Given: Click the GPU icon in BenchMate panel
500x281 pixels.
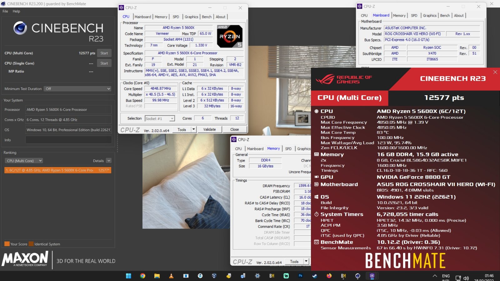Looking at the screenshot, I should tap(316, 177).
